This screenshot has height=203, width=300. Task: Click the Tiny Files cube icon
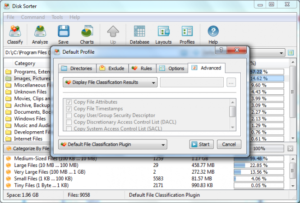(9, 185)
